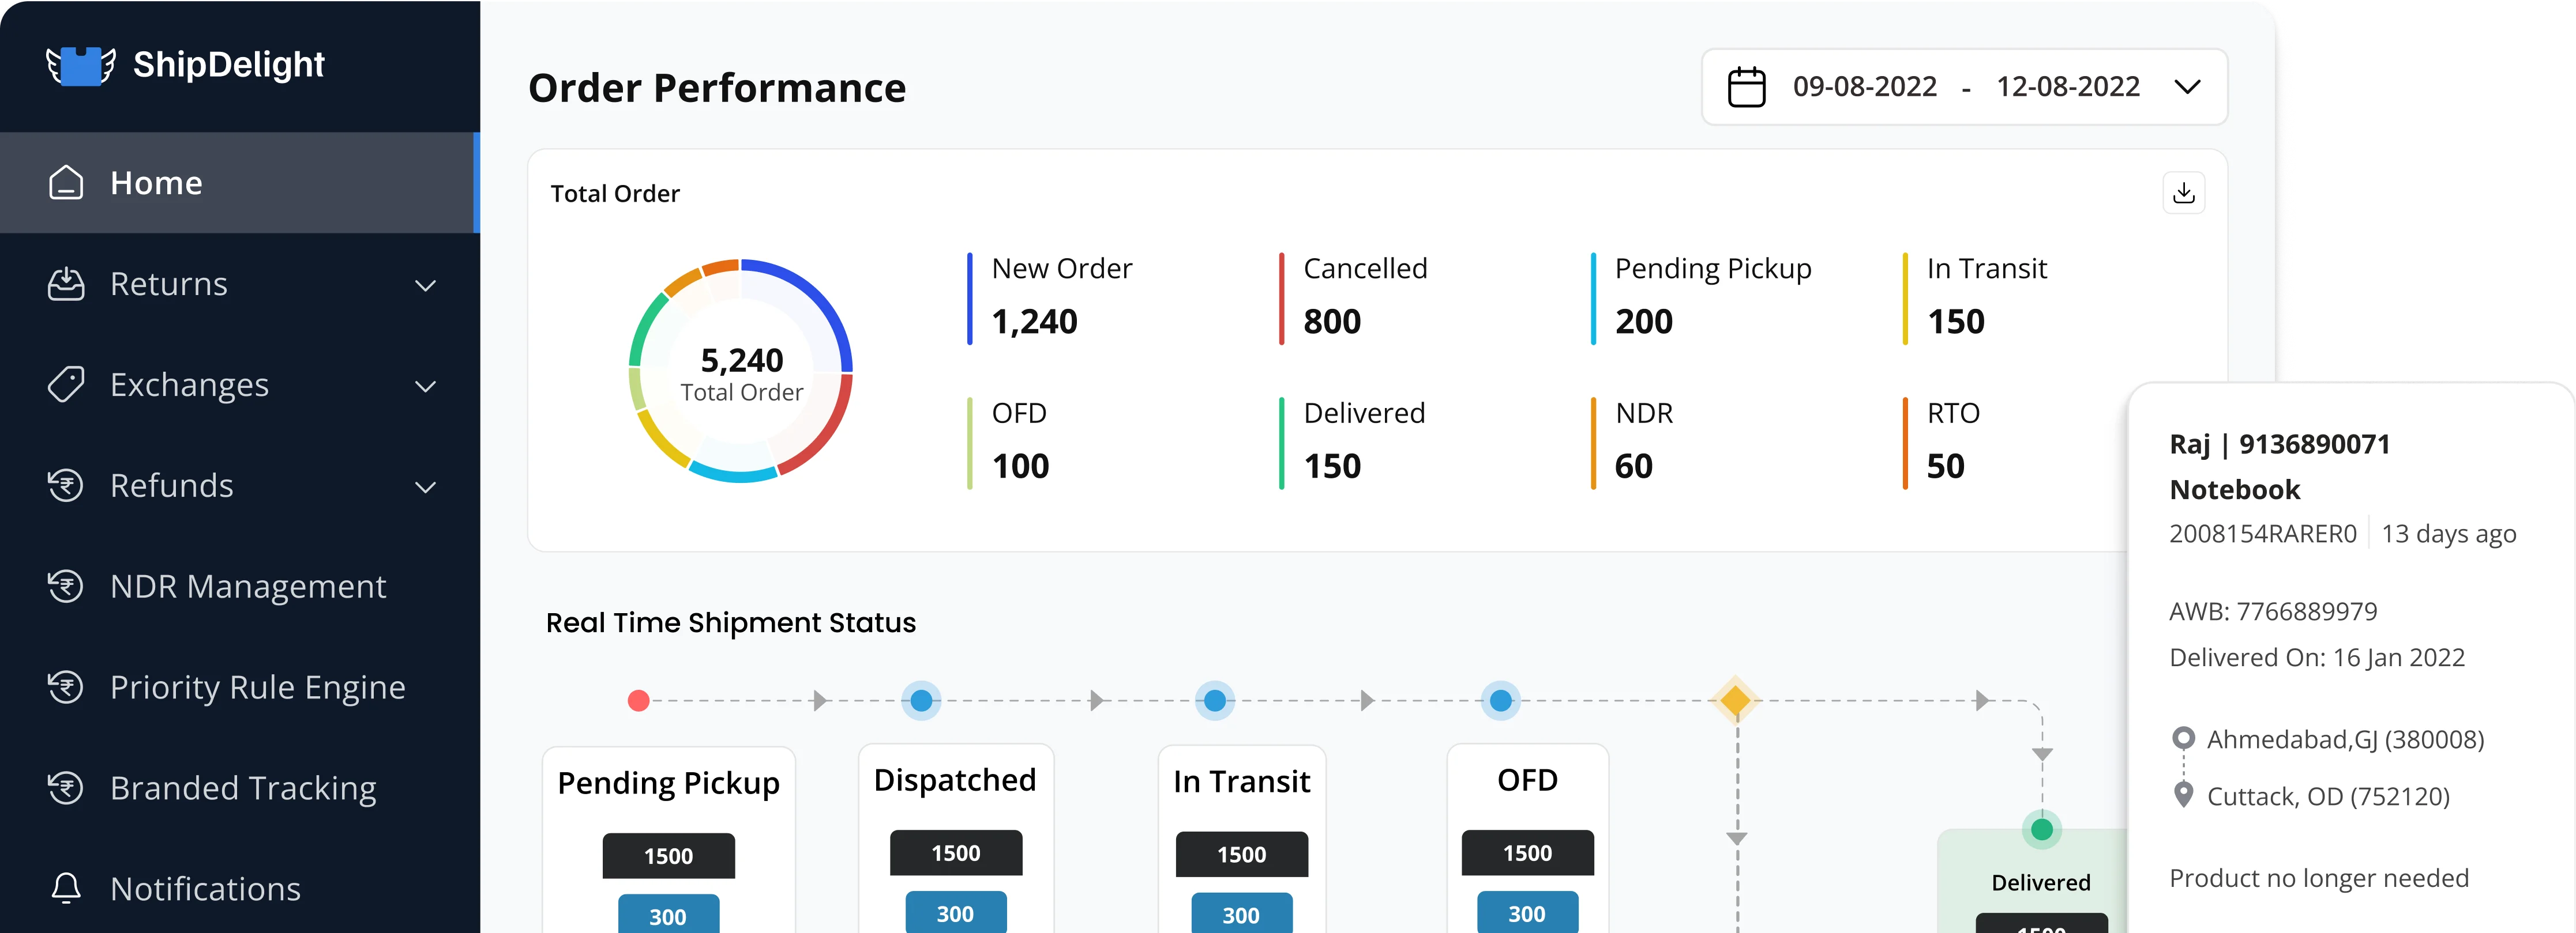This screenshot has height=933, width=2576.
Task: Click the Home house icon
Action: (x=66, y=183)
